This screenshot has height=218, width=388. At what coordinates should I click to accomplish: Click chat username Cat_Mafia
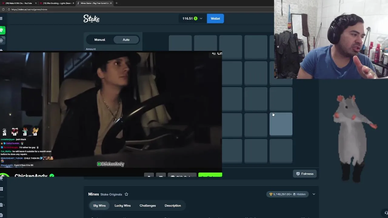tap(6, 151)
